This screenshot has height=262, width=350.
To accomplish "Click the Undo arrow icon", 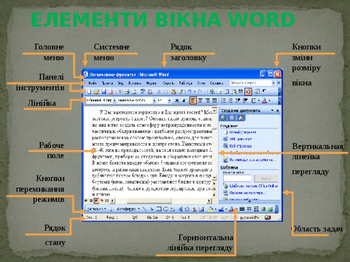I will coord(190,91).
